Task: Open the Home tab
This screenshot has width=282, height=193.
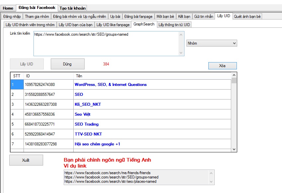Action: [8, 8]
